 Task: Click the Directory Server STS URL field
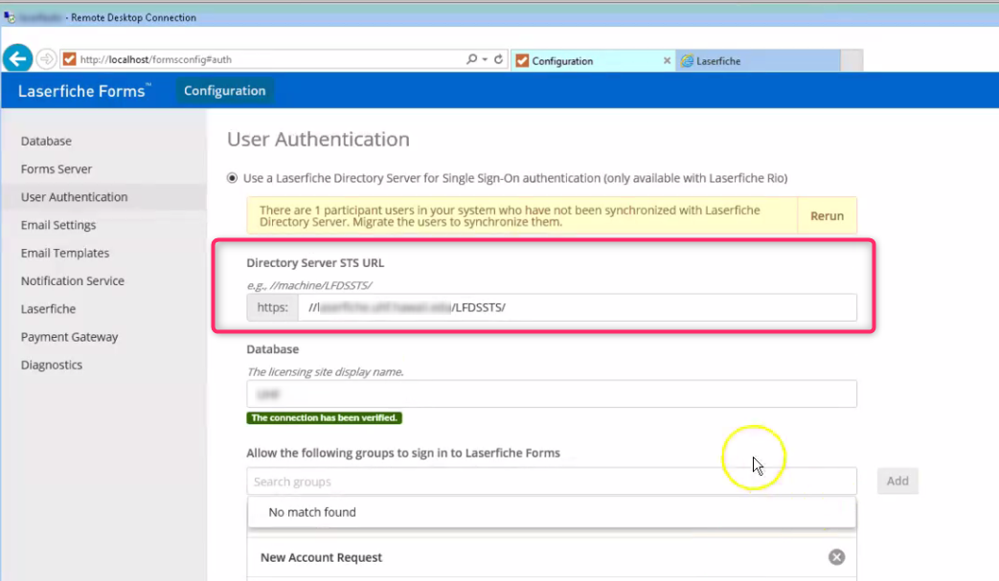click(577, 307)
